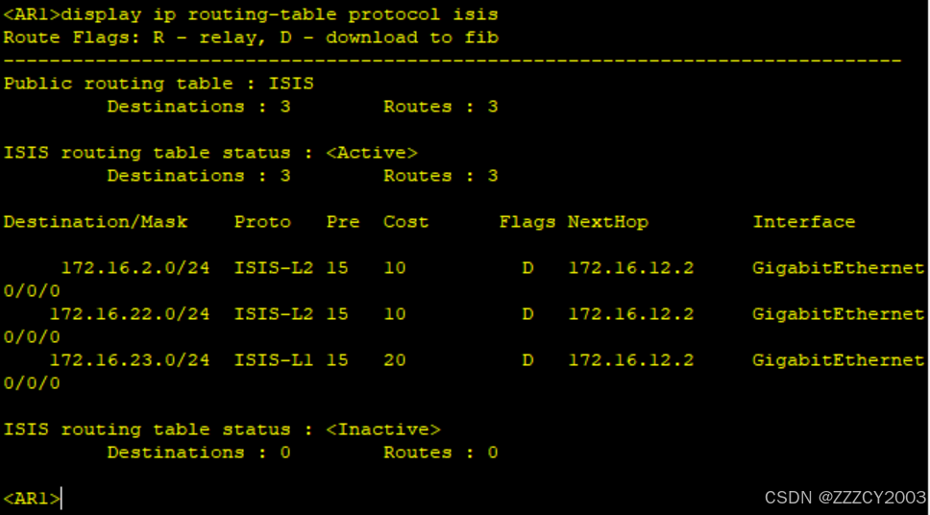This screenshot has height=515, width=930.
Task: Click the Cost column header
Action: (x=405, y=223)
